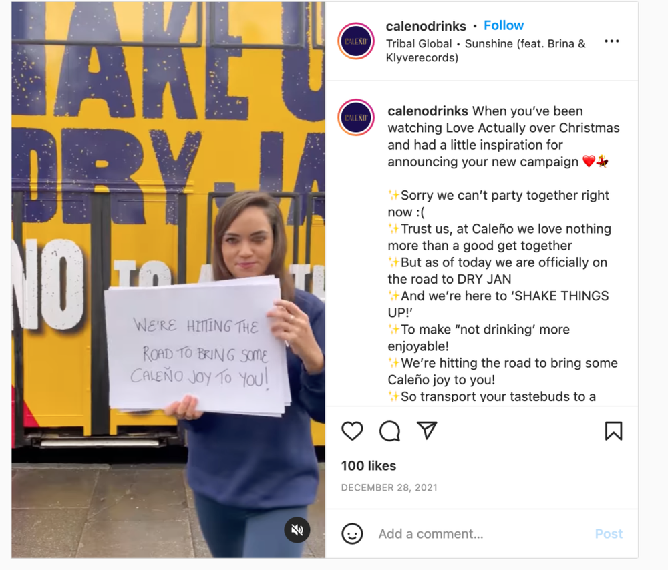Share post with paper plane icon
Viewport: 668px width, 570px height.
click(427, 431)
